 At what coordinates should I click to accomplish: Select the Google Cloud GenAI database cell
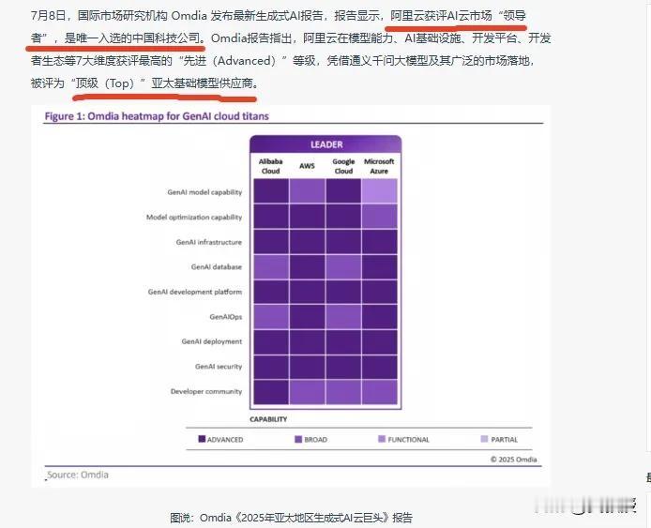point(343,266)
